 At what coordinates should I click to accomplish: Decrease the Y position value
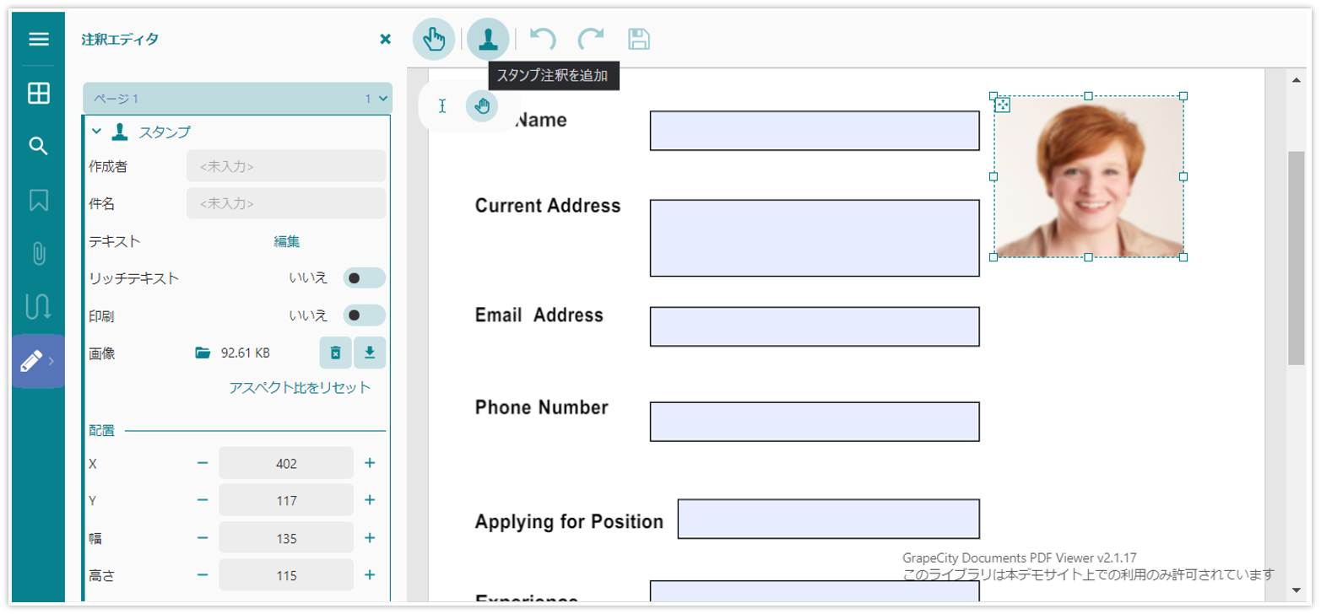pyautogui.click(x=203, y=500)
